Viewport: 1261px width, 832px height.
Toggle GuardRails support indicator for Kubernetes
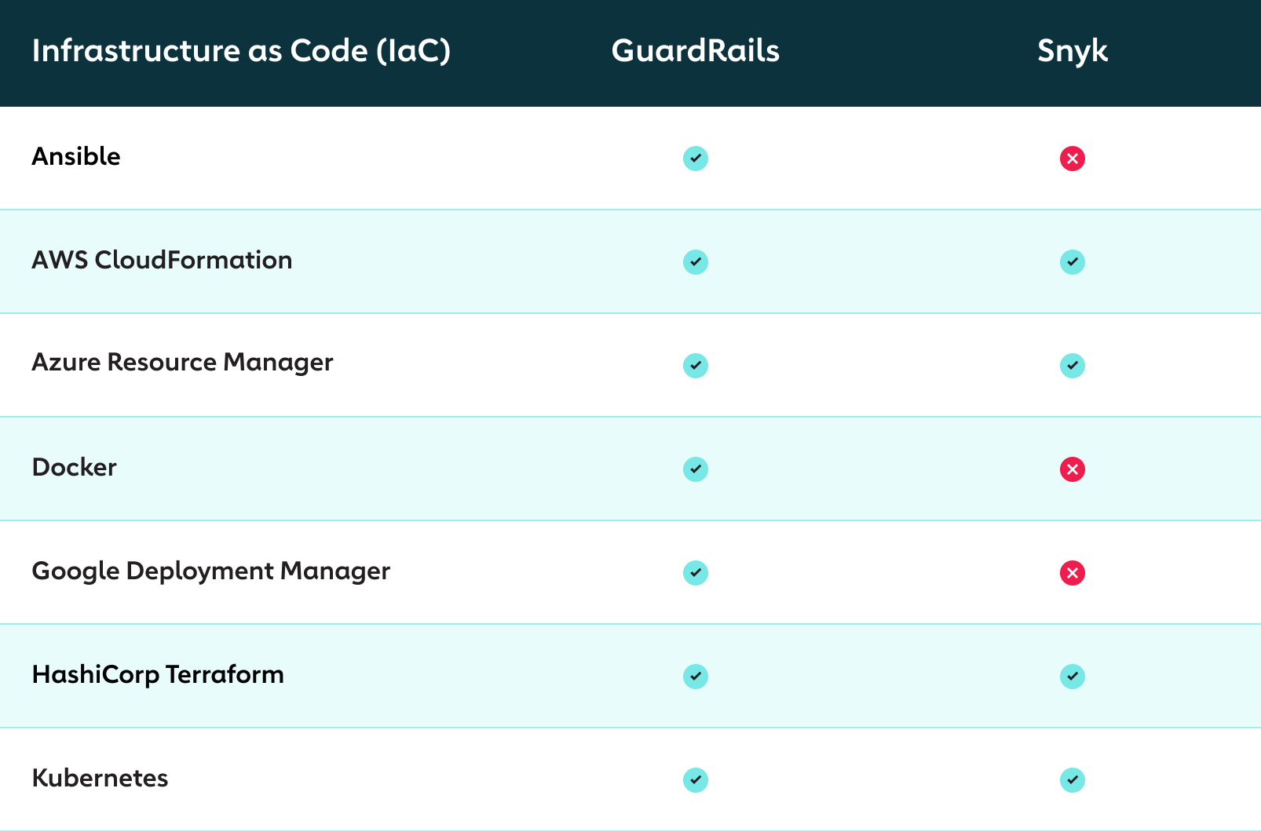pyautogui.click(x=696, y=779)
